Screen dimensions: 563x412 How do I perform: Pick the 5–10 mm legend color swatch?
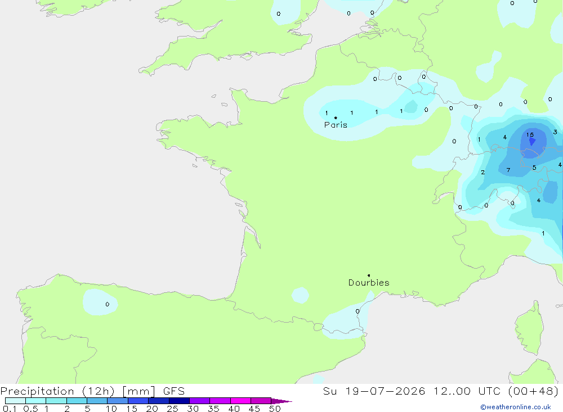[x=97, y=401]
